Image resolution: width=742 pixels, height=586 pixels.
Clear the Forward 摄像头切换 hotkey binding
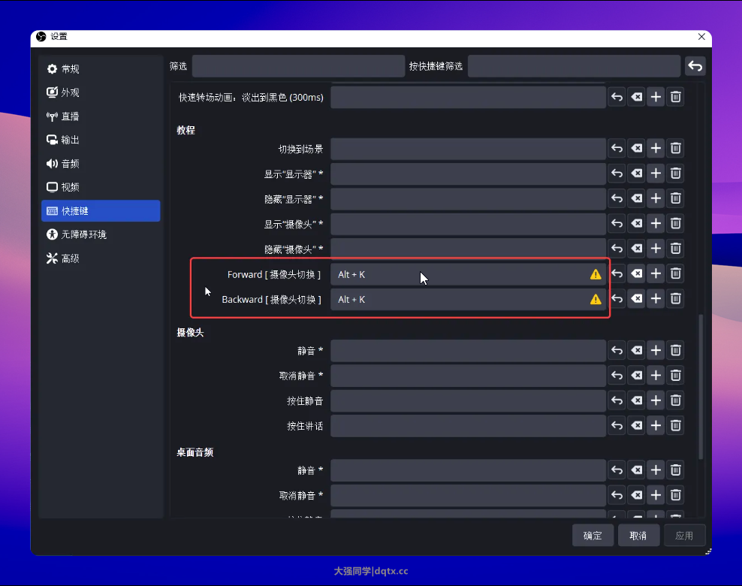636,274
